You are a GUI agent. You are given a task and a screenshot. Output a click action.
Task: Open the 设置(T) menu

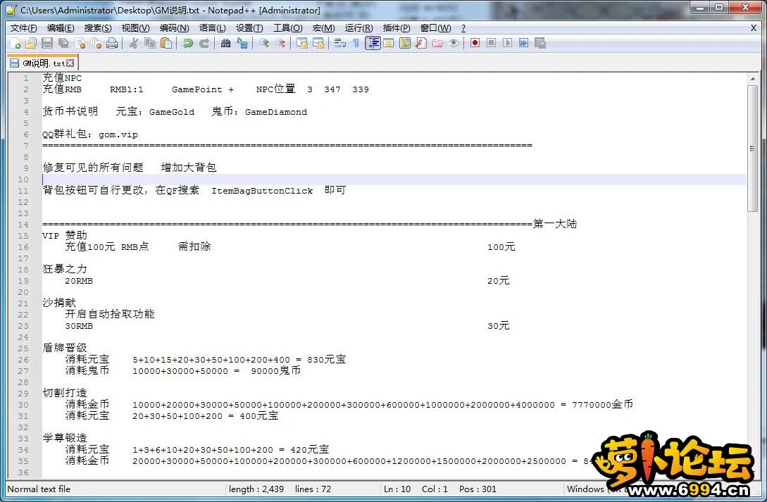[249, 28]
